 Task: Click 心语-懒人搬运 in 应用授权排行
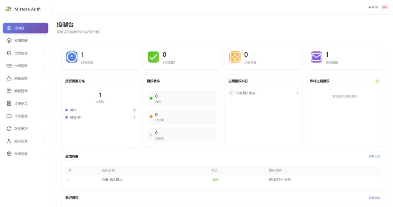click(x=245, y=93)
